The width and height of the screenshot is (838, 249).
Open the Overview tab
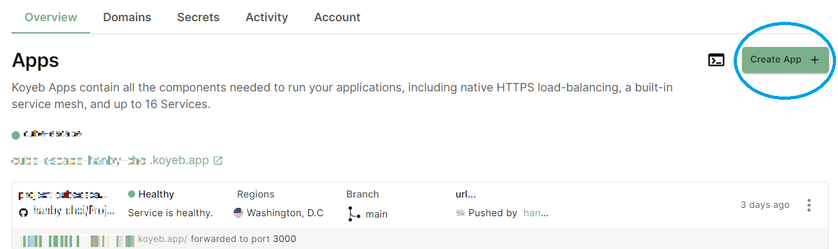pos(51,17)
